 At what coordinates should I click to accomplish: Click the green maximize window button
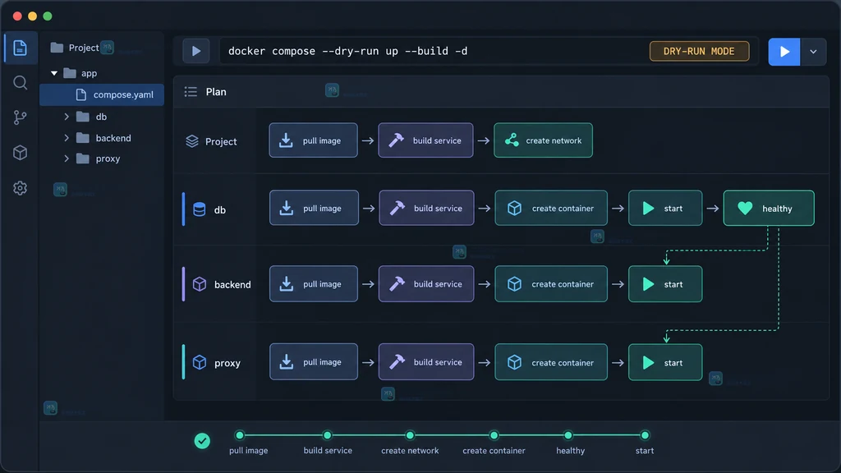48,16
